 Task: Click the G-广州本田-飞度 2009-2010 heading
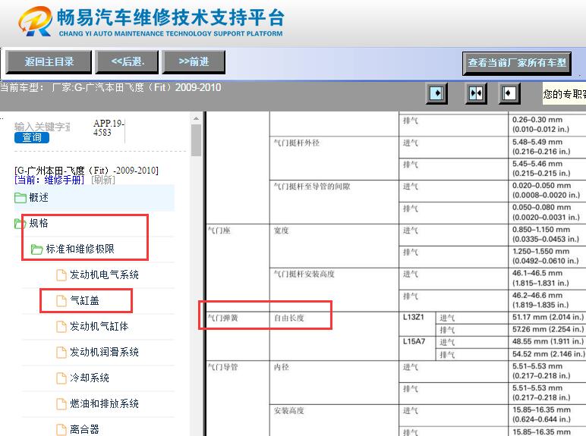click(x=87, y=171)
